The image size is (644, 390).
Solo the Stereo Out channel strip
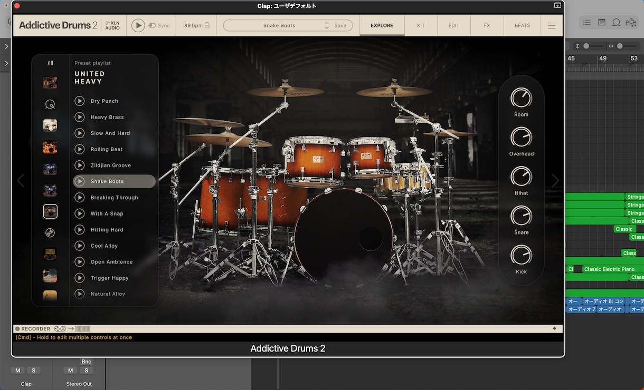[87, 370]
